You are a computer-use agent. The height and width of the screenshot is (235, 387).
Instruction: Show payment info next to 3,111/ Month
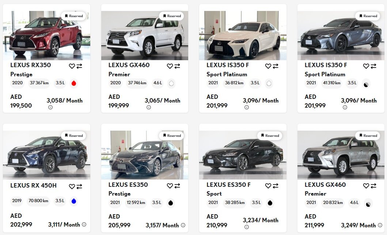click(x=84, y=224)
